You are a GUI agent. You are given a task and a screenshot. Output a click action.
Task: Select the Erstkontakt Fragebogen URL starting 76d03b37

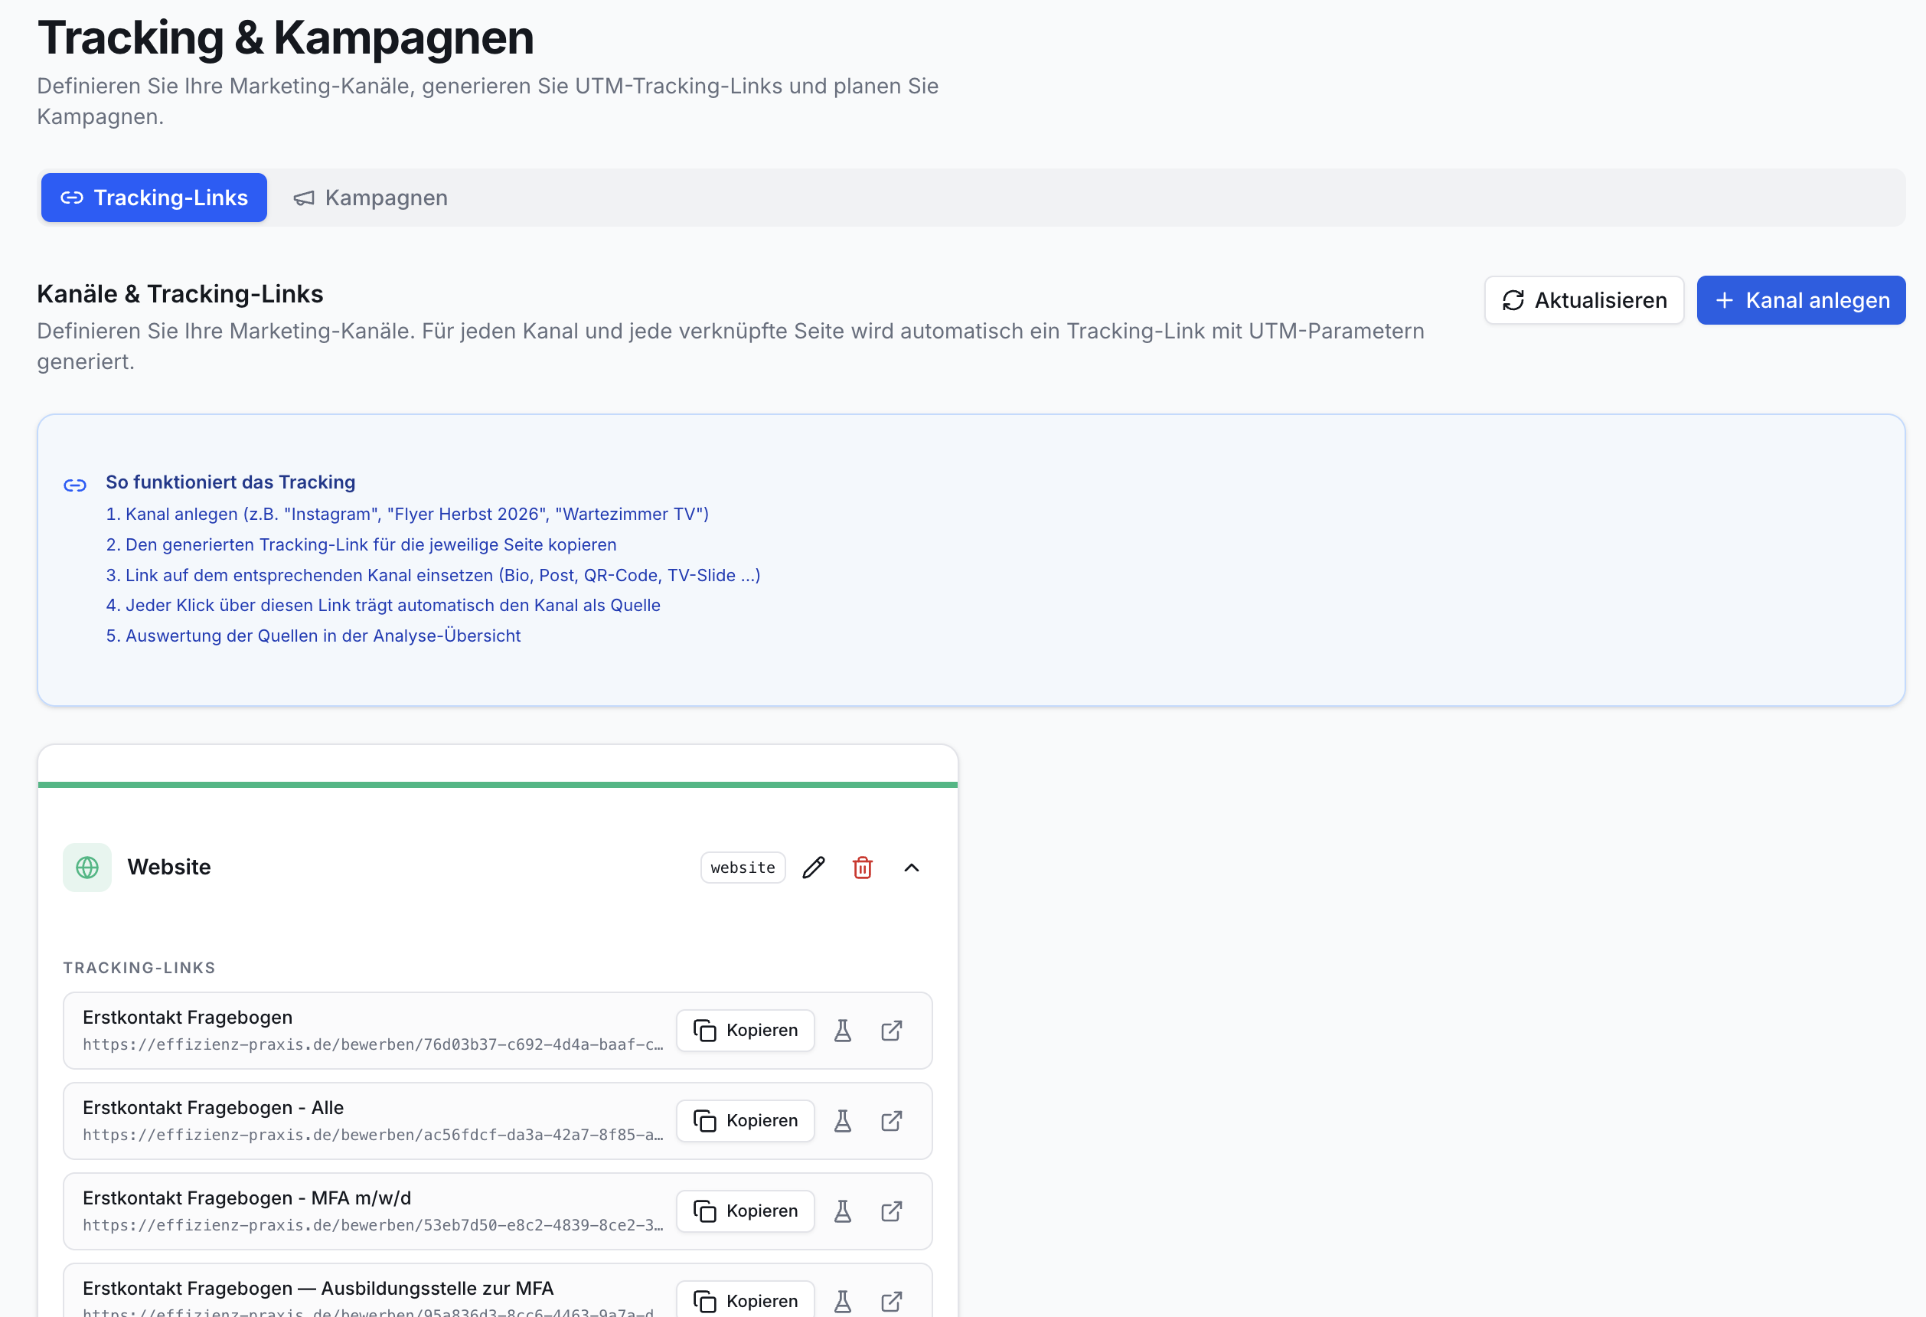click(373, 1044)
